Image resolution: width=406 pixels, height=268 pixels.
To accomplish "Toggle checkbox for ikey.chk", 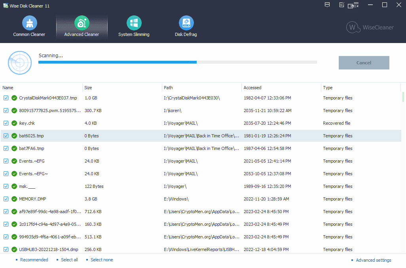I will (6, 124).
